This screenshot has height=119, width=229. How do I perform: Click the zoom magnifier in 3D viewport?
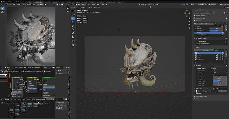point(189,19)
